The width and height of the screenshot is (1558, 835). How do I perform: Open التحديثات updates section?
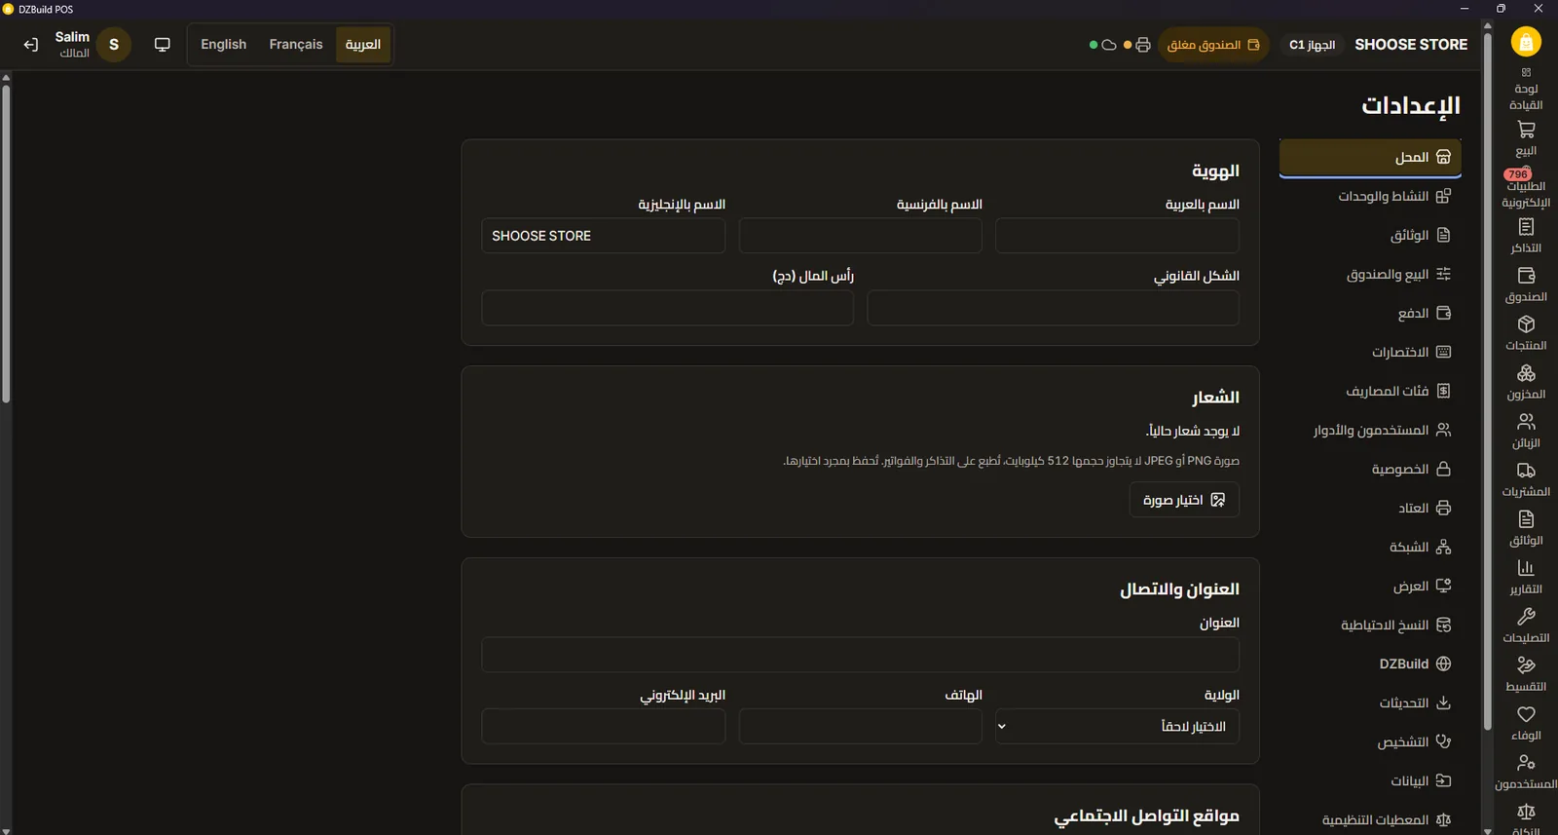(1370, 702)
